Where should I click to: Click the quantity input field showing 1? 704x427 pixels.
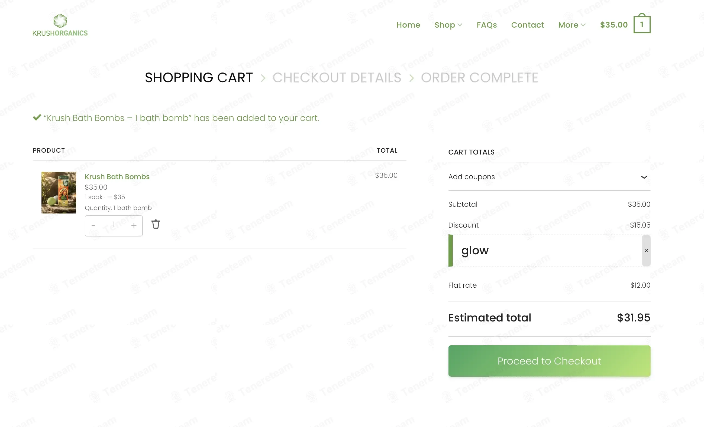coord(114,225)
